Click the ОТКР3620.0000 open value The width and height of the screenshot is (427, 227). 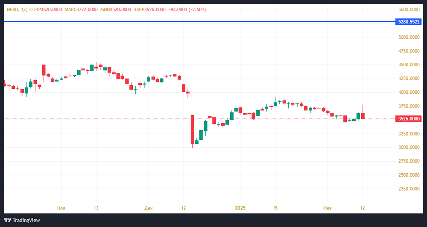click(46, 9)
